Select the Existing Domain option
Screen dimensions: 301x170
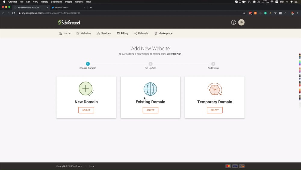point(150,110)
